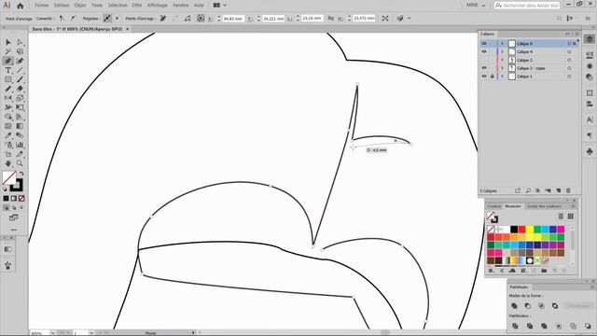This screenshot has height=336, width=597.
Task: Select the Eyedropper tool
Action: coord(8,135)
